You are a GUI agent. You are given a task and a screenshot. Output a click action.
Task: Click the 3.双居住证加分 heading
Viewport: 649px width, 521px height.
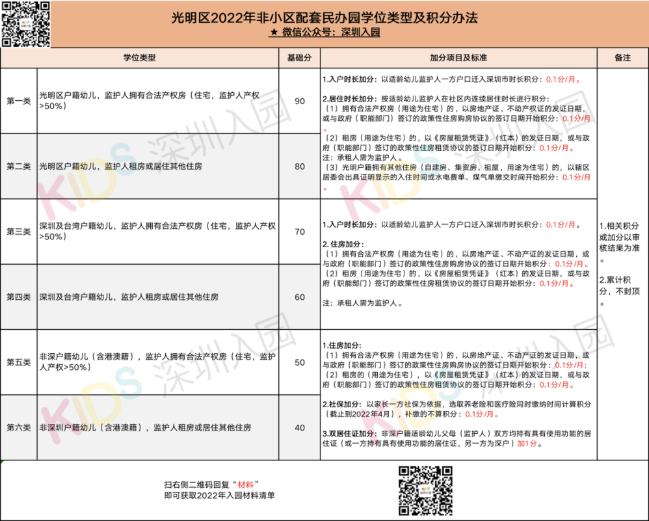[349, 434]
